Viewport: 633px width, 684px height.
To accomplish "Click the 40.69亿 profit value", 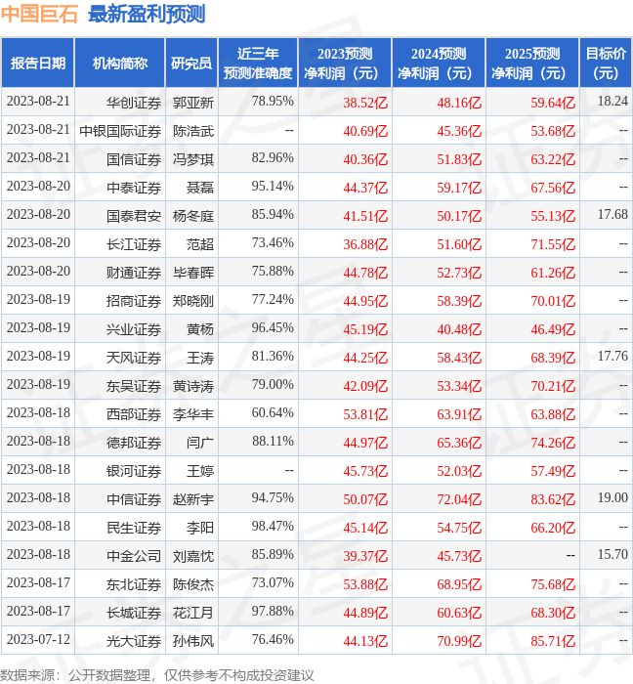I will 365,131.
